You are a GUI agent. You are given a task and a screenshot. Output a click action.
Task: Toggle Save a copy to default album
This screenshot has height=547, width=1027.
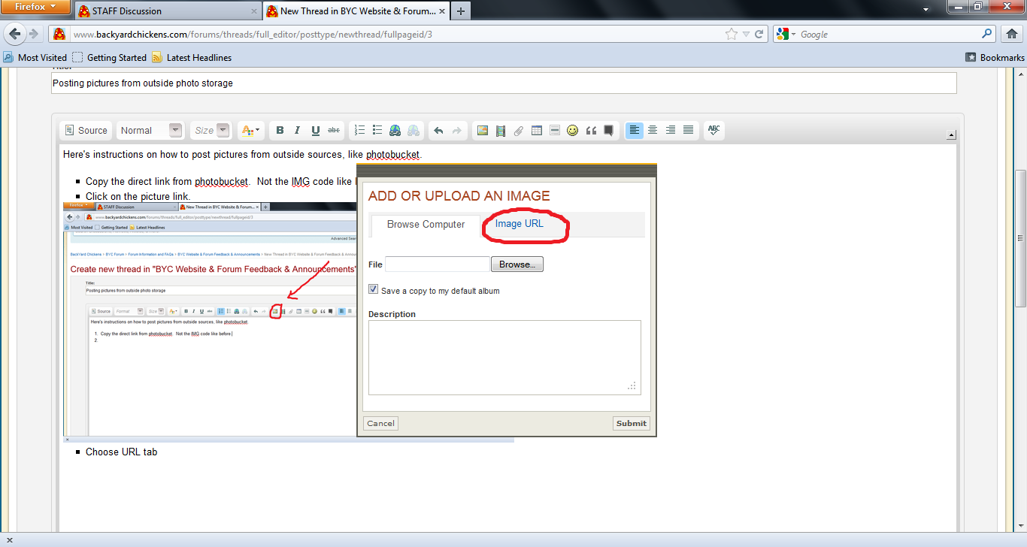(x=374, y=290)
